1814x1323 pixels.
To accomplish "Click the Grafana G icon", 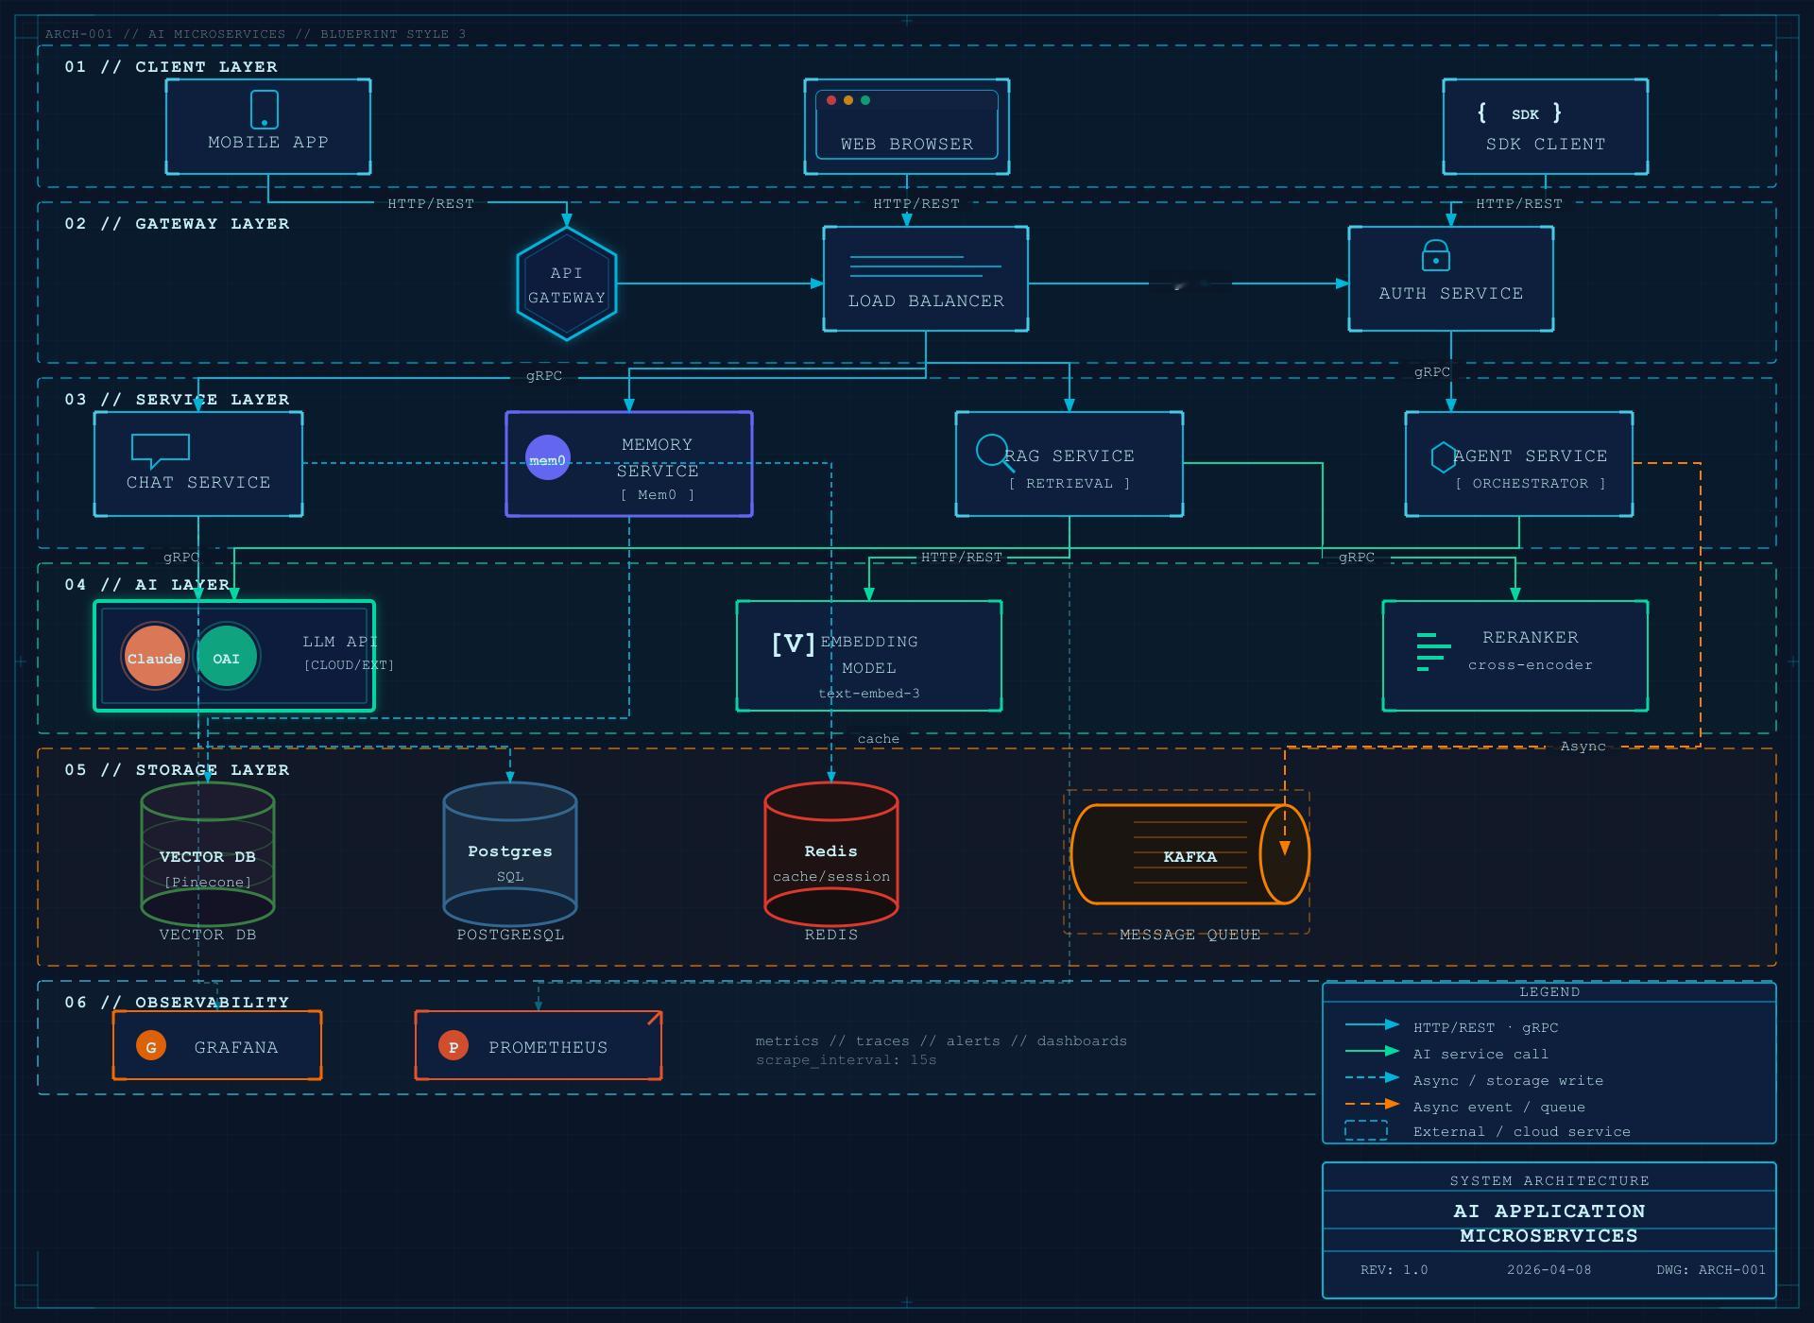I will [151, 1046].
